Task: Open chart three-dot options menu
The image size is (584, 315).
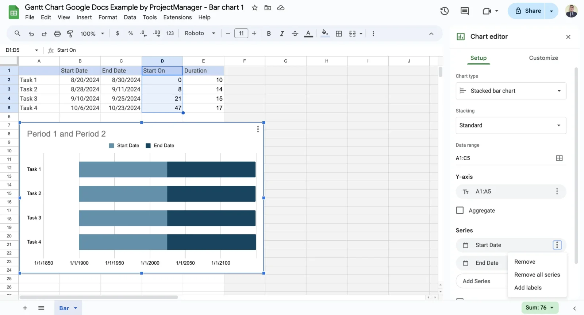Action: (258, 129)
